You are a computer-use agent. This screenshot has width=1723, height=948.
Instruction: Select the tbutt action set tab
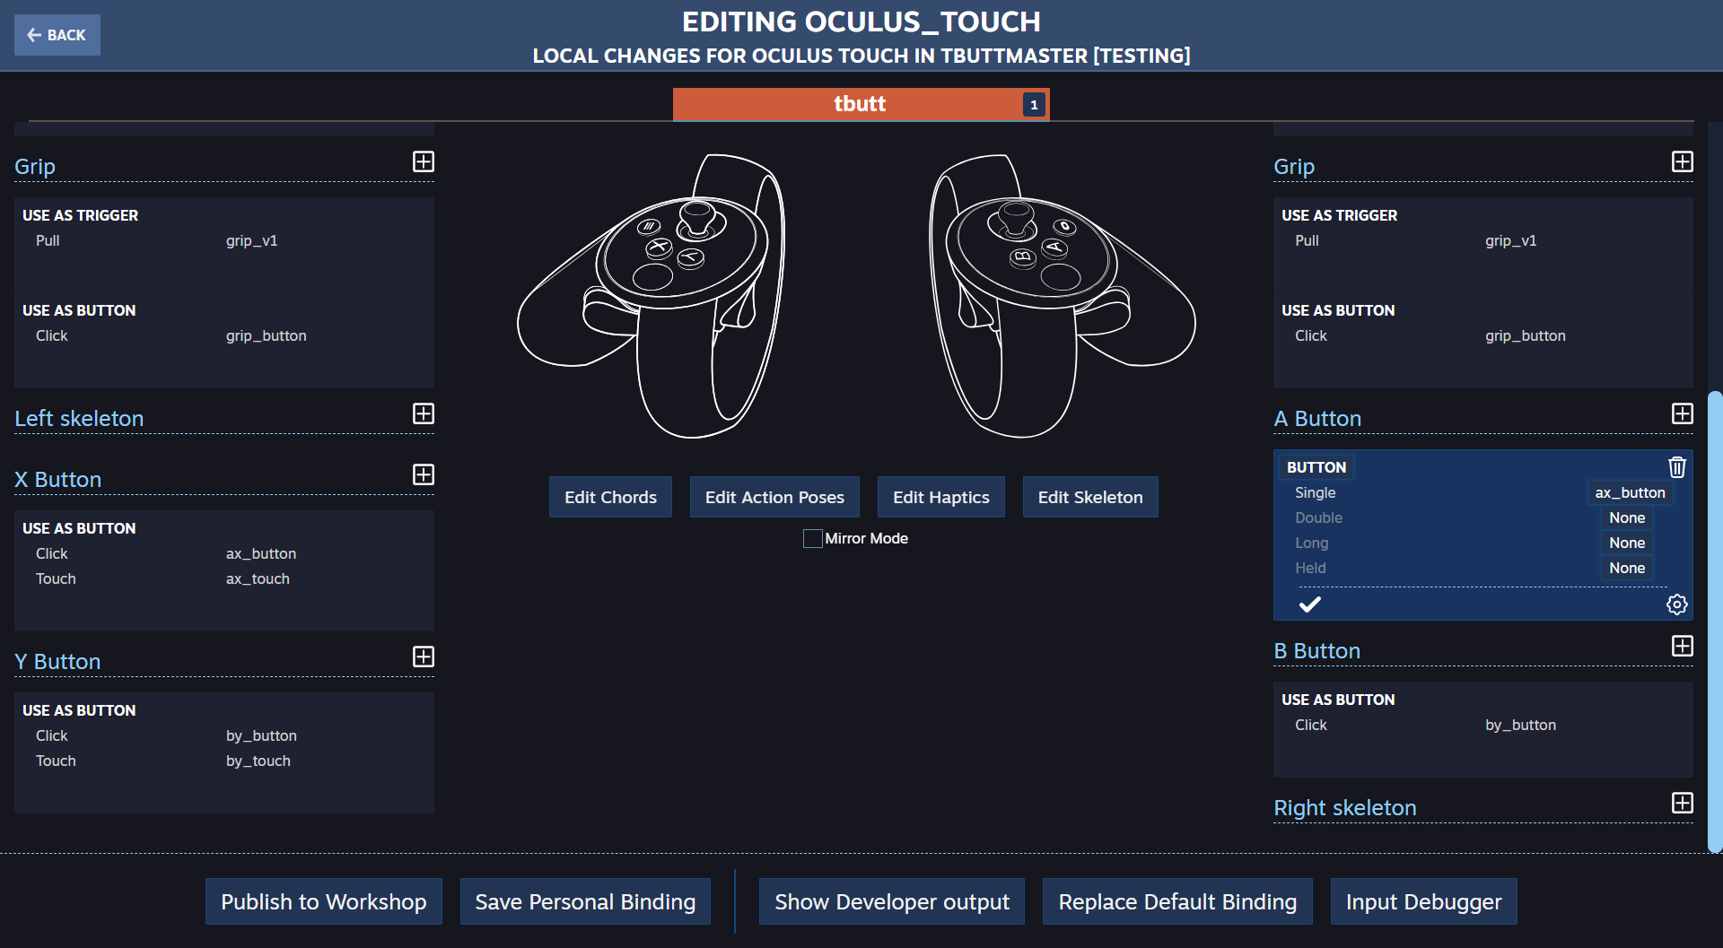[861, 104]
